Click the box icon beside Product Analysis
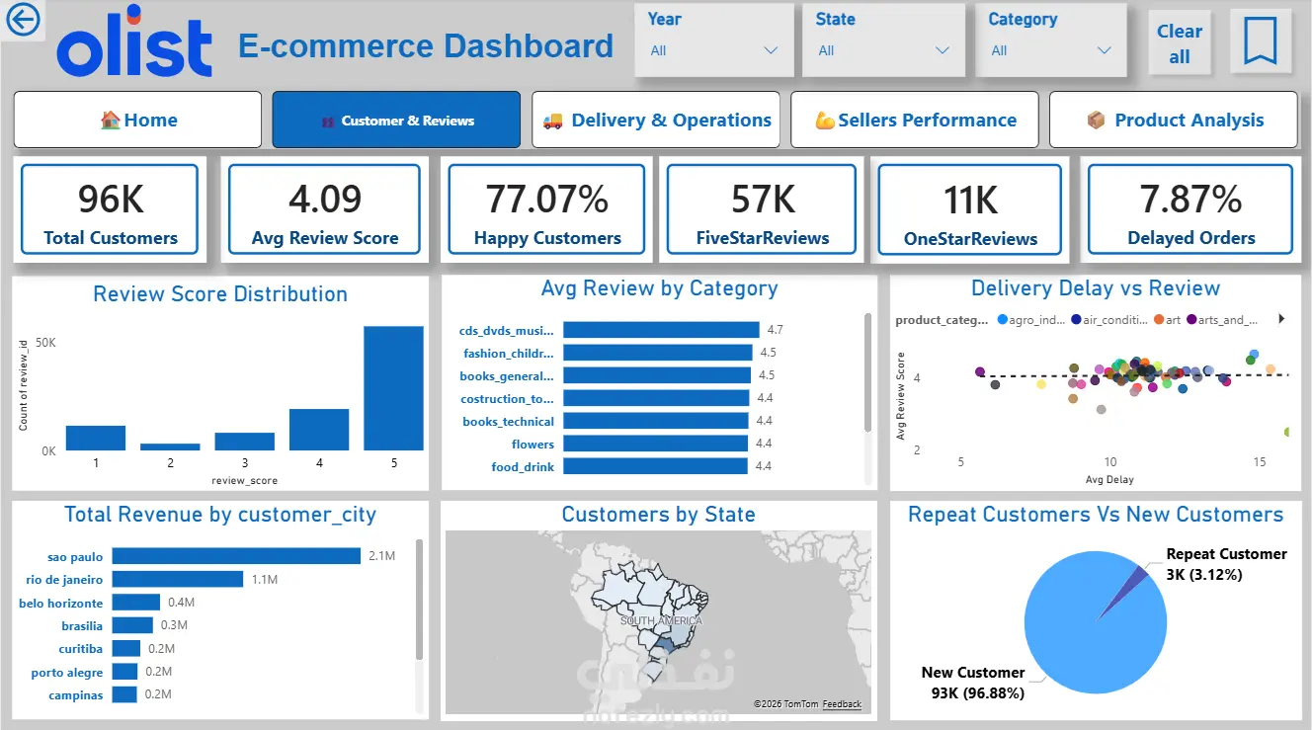 click(x=1096, y=121)
